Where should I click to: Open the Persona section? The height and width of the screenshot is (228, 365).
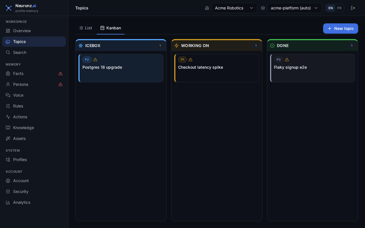coord(34,84)
